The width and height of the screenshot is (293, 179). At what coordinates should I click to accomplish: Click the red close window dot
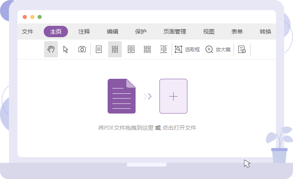pyautogui.click(x=25, y=17)
